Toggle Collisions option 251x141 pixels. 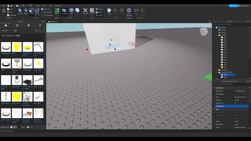[46, 9]
